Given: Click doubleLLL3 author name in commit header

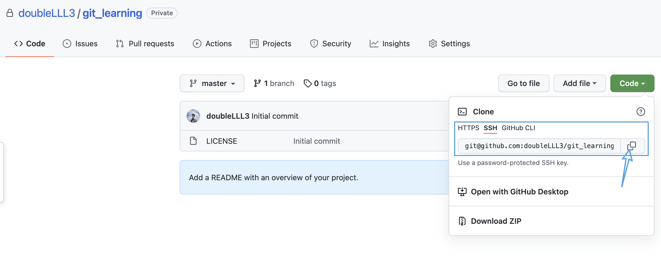Looking at the screenshot, I should tap(228, 116).
